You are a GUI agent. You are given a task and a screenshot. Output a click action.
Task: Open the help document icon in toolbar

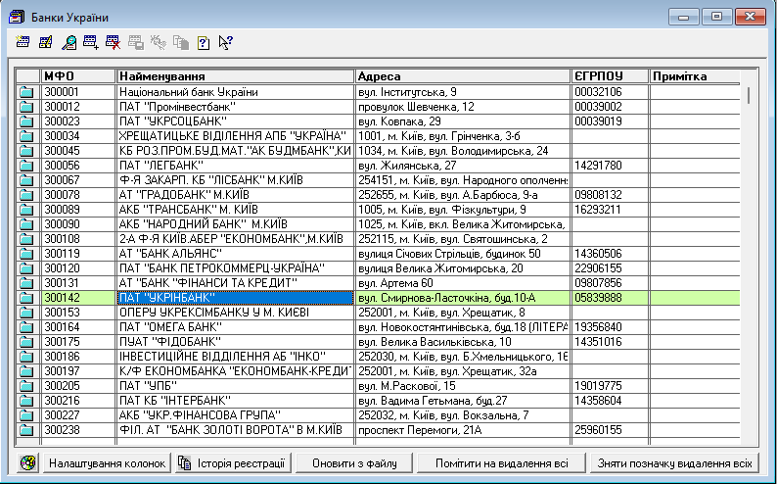(203, 42)
